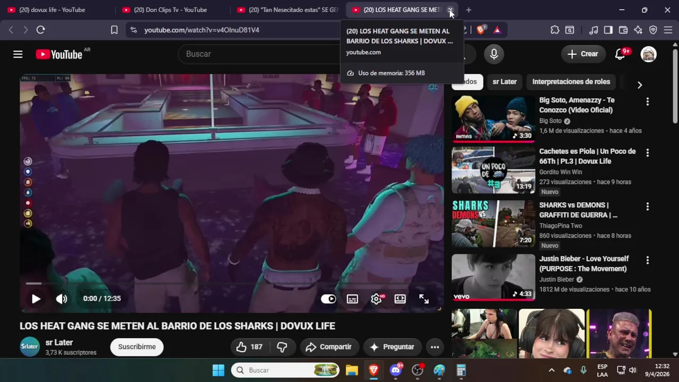Enter full screen mode
The image size is (679, 382).
pyautogui.click(x=424, y=299)
